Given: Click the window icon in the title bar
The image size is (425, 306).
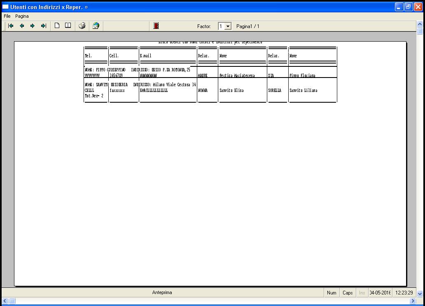Looking at the screenshot, I should pyautogui.click(x=5, y=7).
